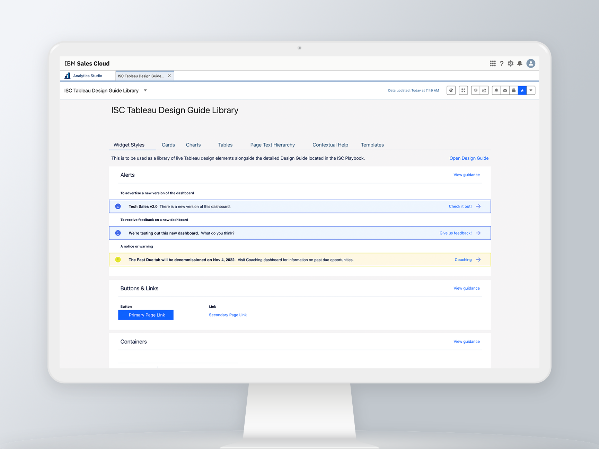The image size is (599, 449).
Task: Click info icon in testing dashboard alert
Action: click(x=118, y=233)
